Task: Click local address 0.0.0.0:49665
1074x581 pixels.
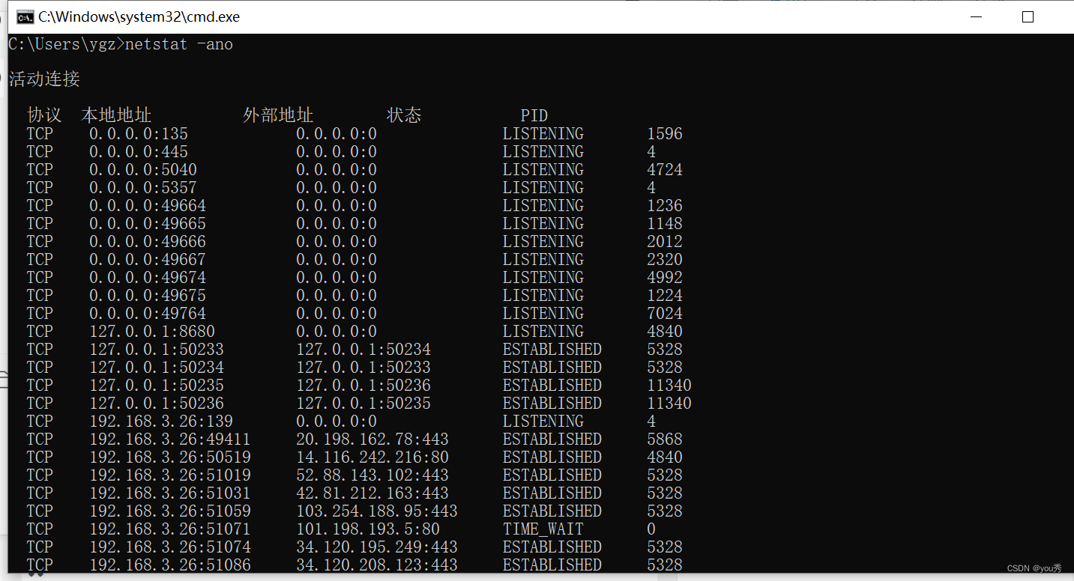Action: 148,224
